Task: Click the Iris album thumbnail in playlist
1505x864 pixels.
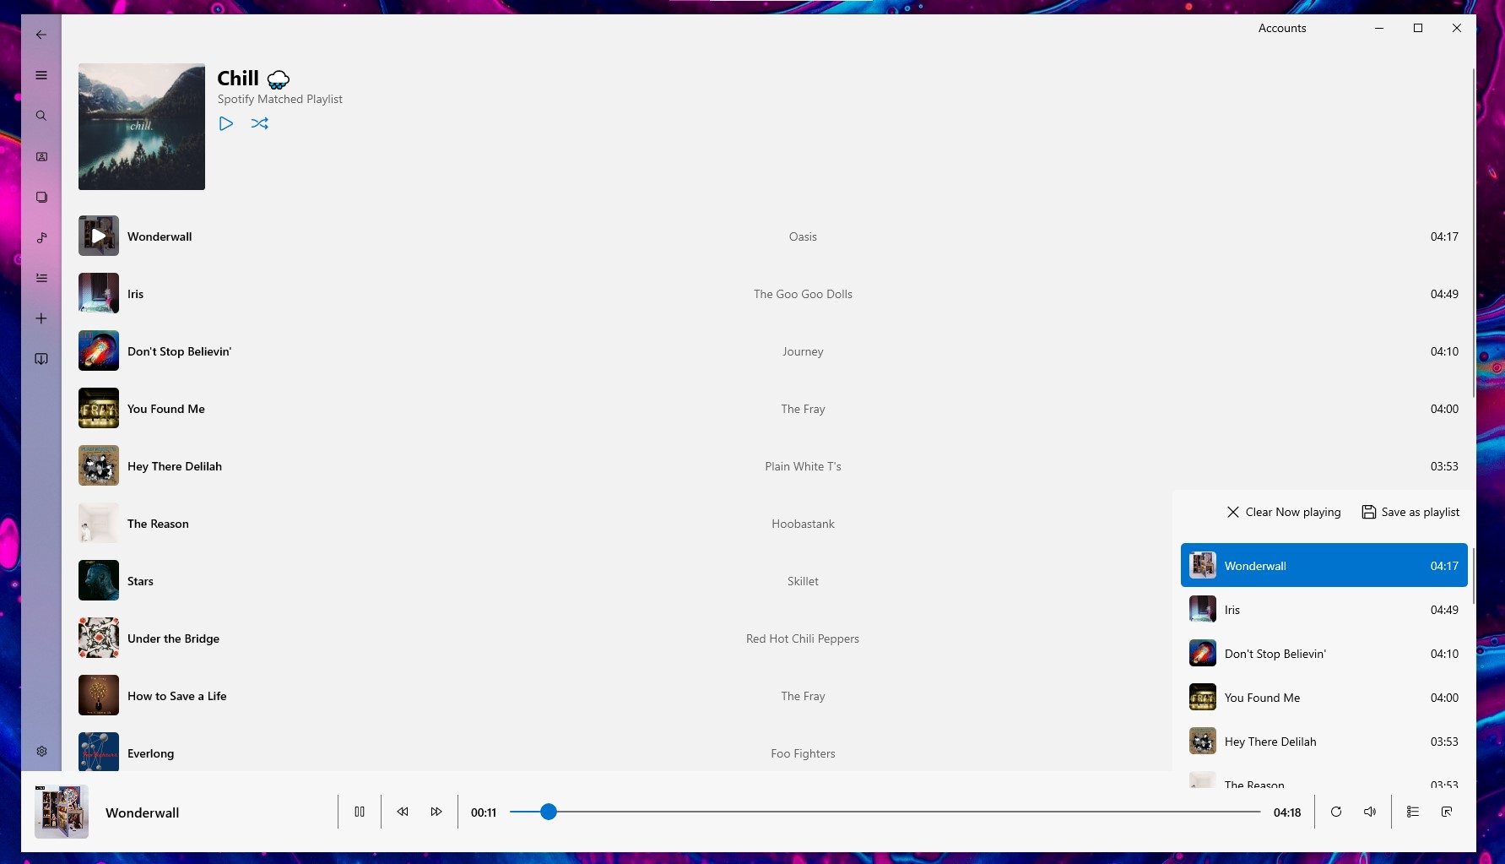Action: 99,293
